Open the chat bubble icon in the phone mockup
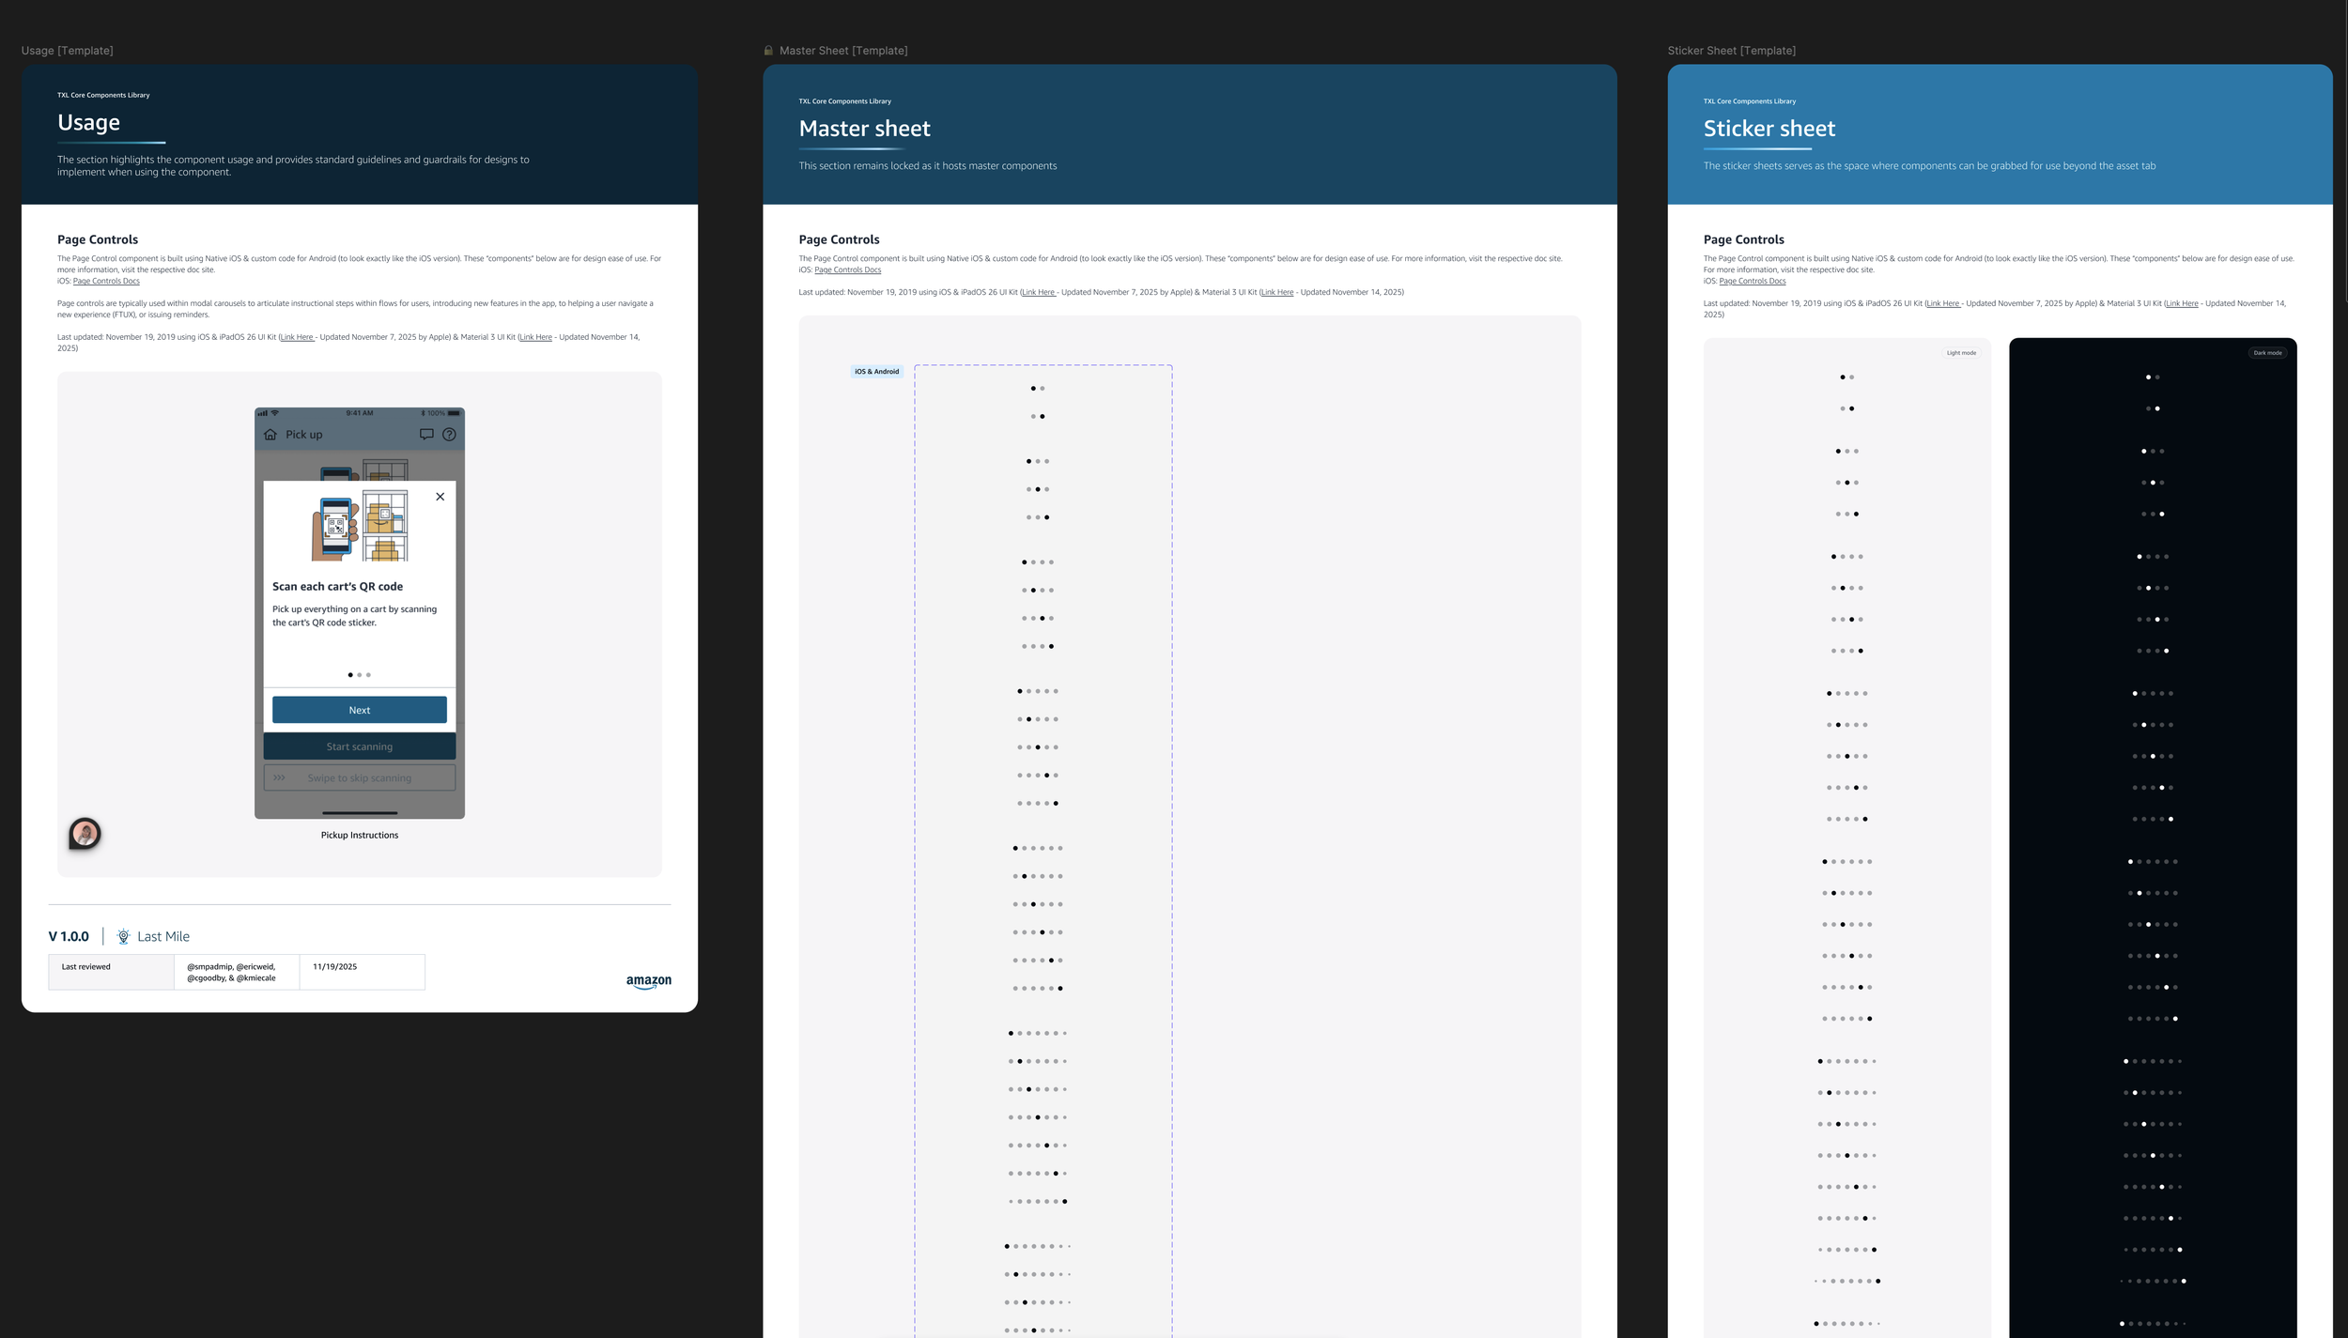2348x1338 pixels. (x=426, y=434)
